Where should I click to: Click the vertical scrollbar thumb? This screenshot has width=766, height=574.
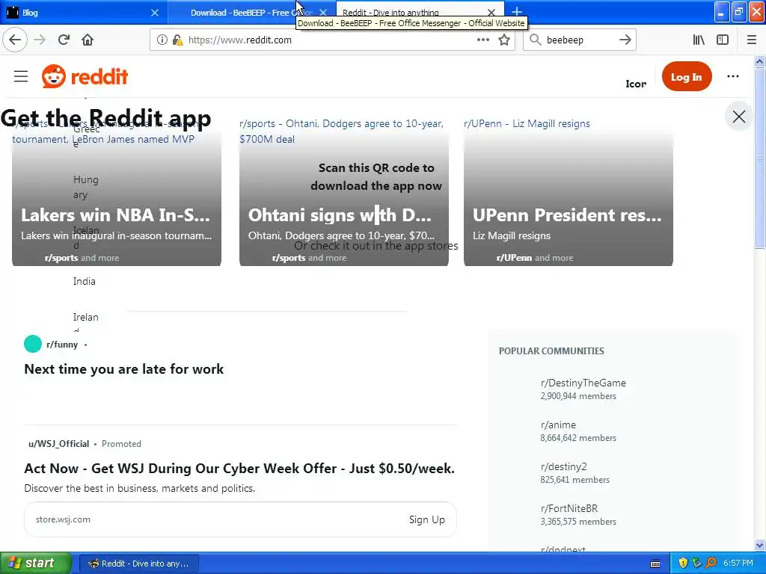pyautogui.click(x=759, y=158)
